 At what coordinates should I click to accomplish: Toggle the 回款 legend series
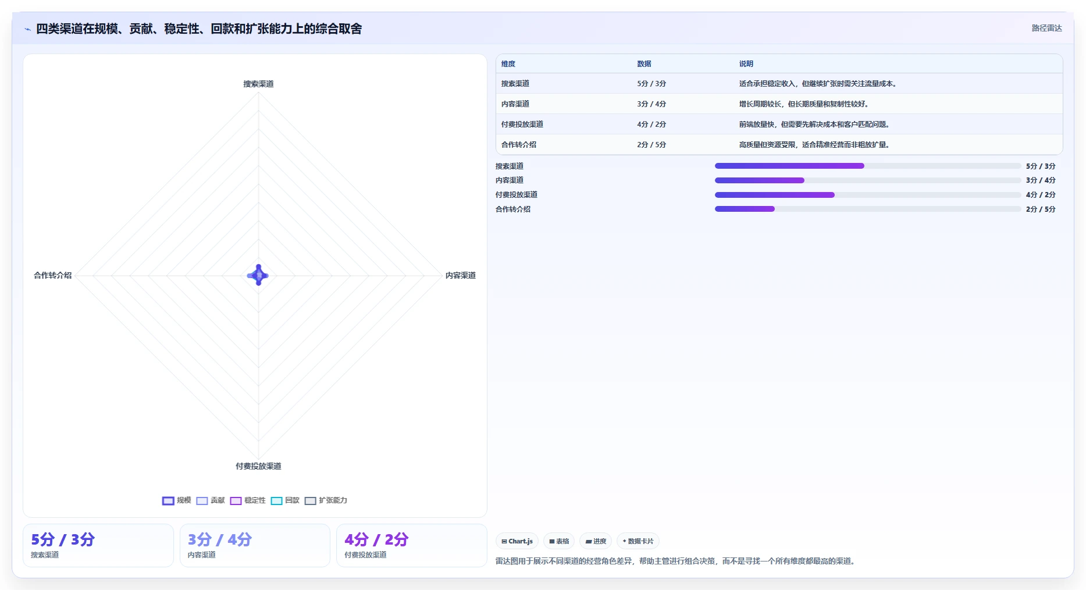pos(285,500)
